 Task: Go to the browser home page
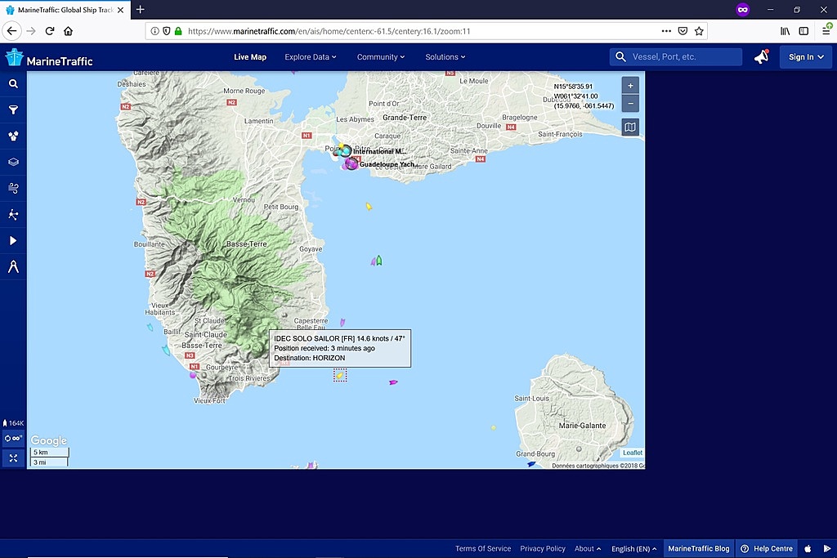pyautogui.click(x=69, y=31)
